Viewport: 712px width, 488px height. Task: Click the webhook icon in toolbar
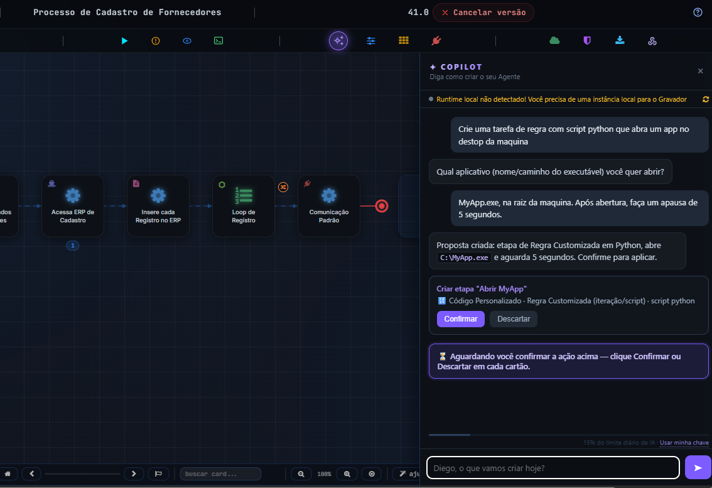652,41
